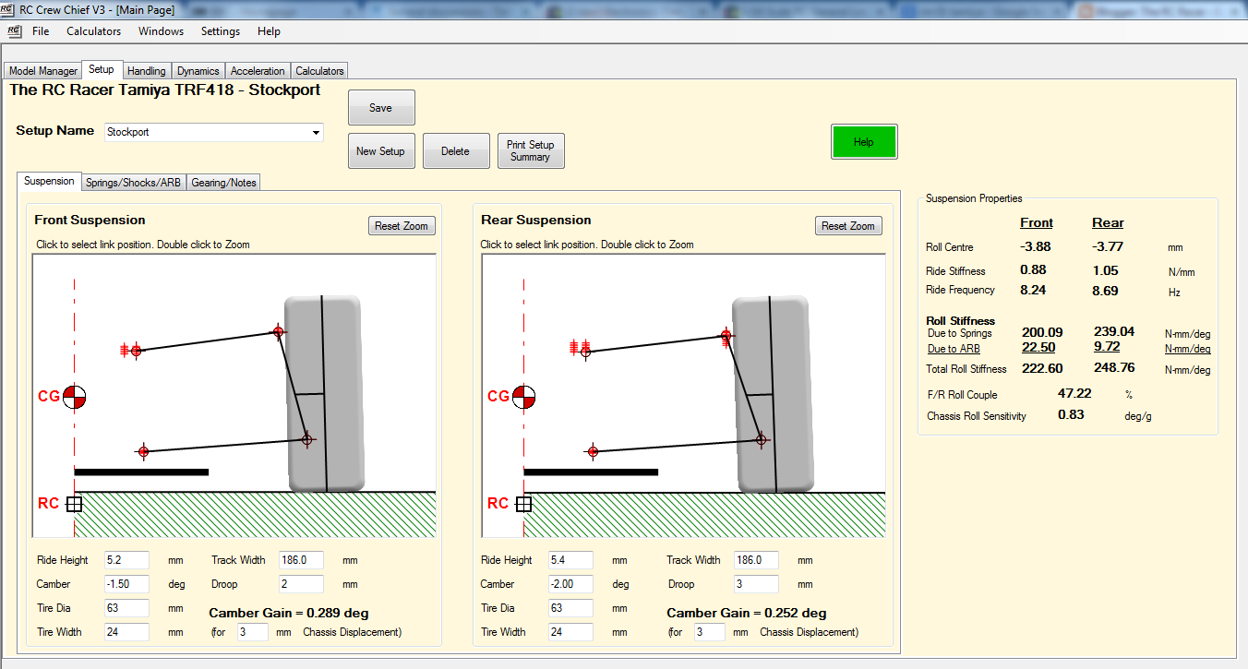Select rear upper link inner pivot point
Screen dimensions: 1248x669
click(585, 351)
